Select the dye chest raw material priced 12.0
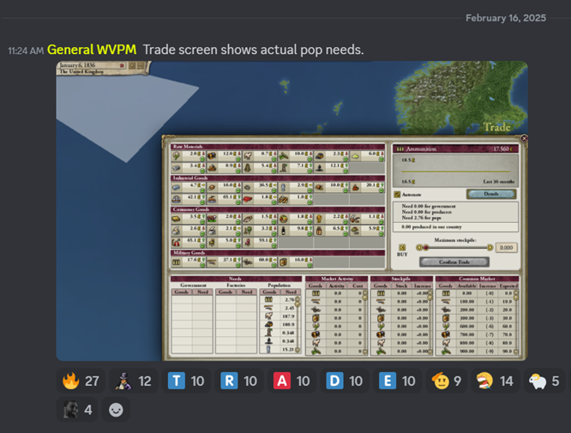The width and height of the screenshot is (571, 433). 224,156
